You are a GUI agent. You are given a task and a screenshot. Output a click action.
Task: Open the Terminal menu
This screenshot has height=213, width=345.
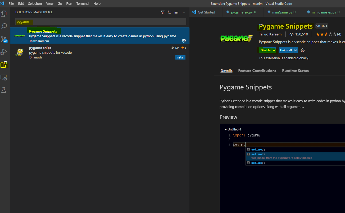[x=83, y=3]
